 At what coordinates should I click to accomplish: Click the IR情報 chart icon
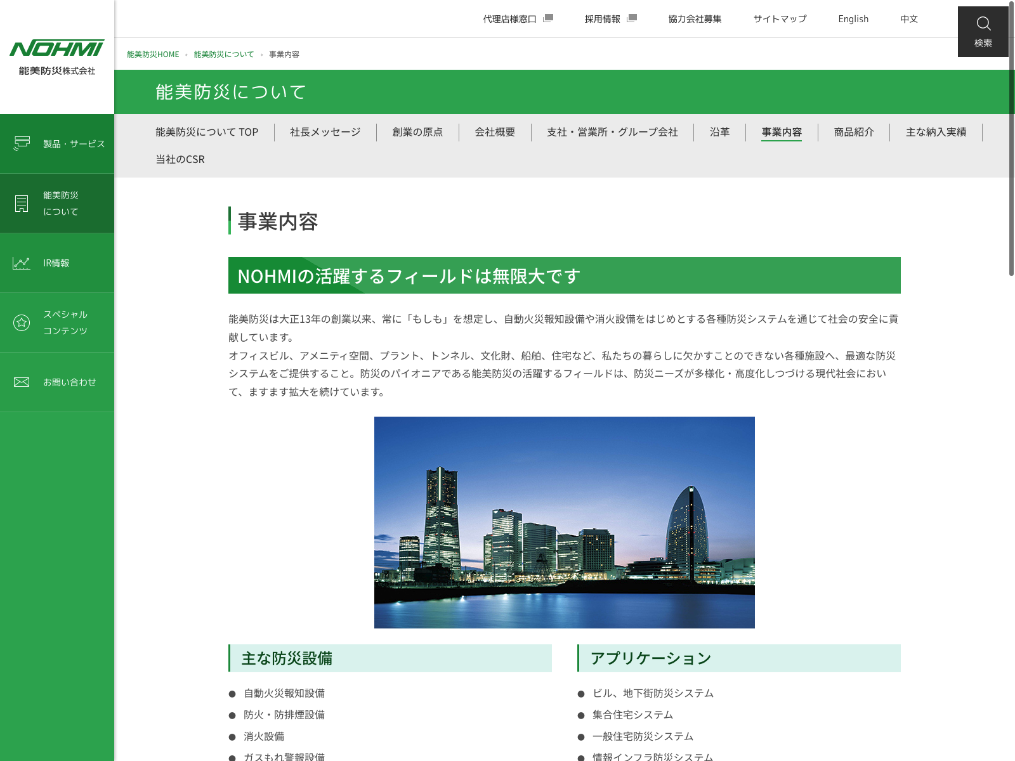(22, 263)
